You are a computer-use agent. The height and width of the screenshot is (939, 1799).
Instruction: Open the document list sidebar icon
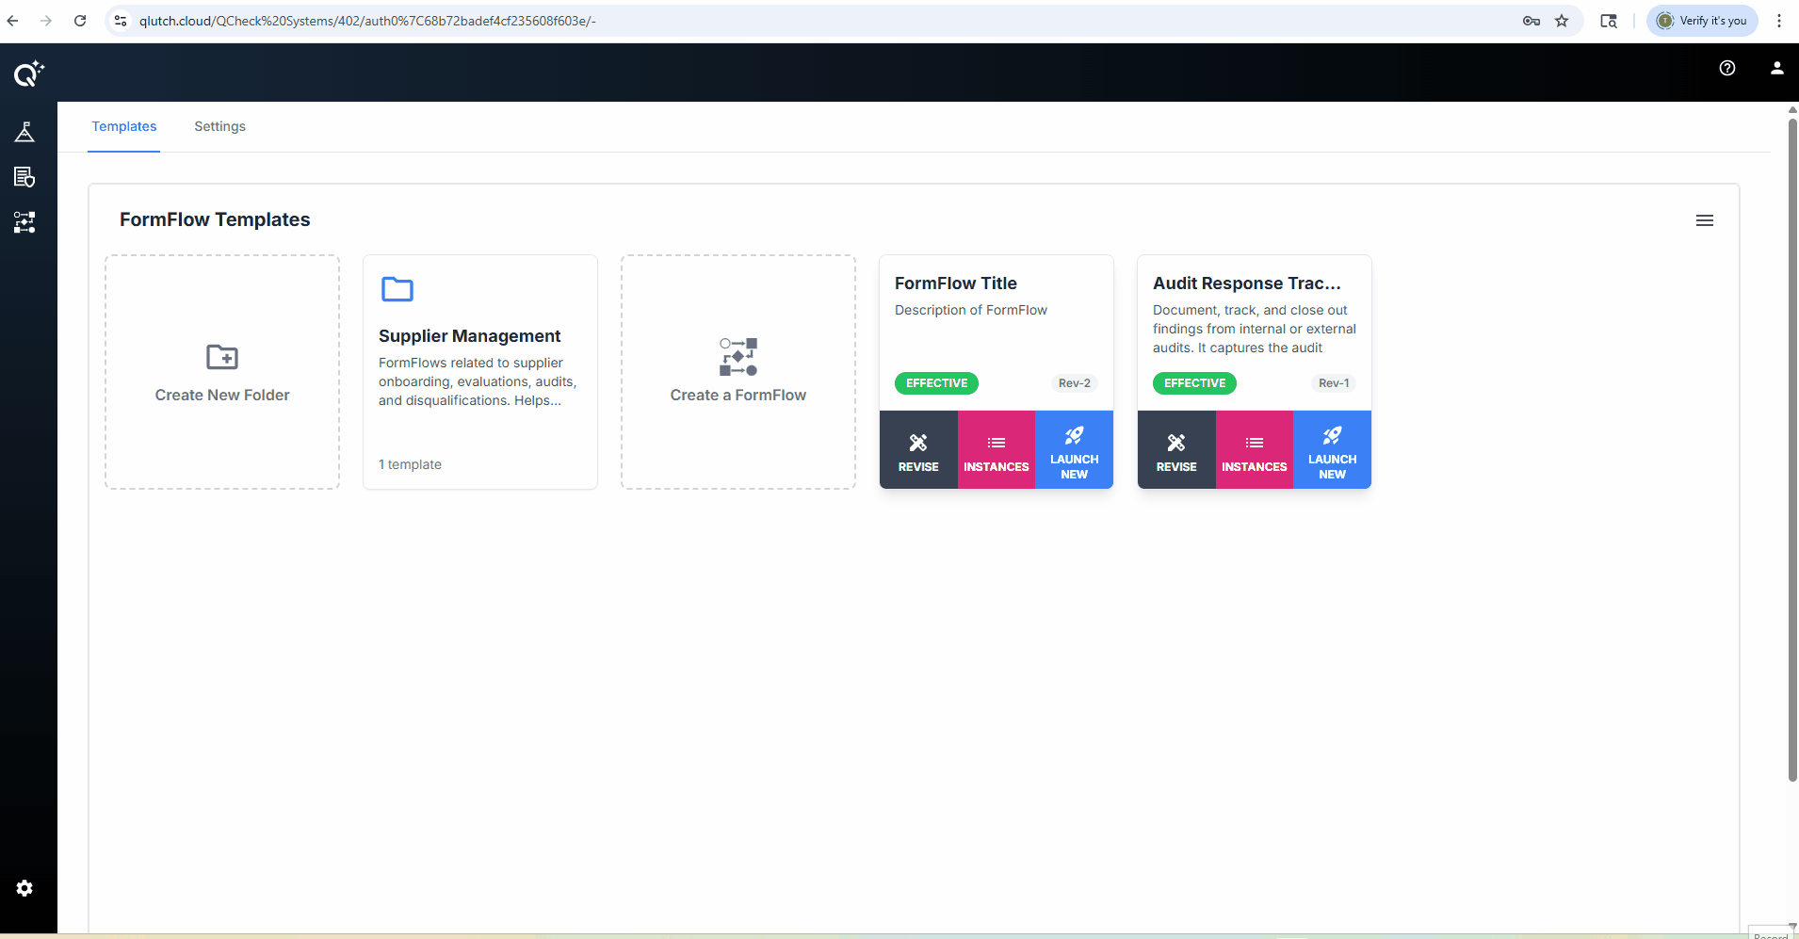click(x=24, y=177)
